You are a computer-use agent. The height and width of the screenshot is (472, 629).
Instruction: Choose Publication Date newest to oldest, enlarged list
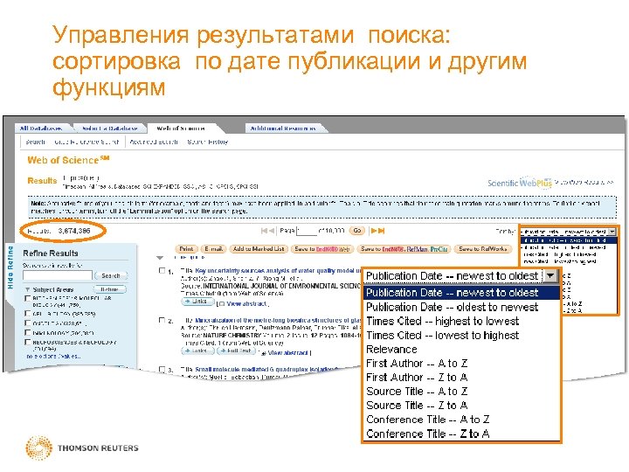point(461,293)
